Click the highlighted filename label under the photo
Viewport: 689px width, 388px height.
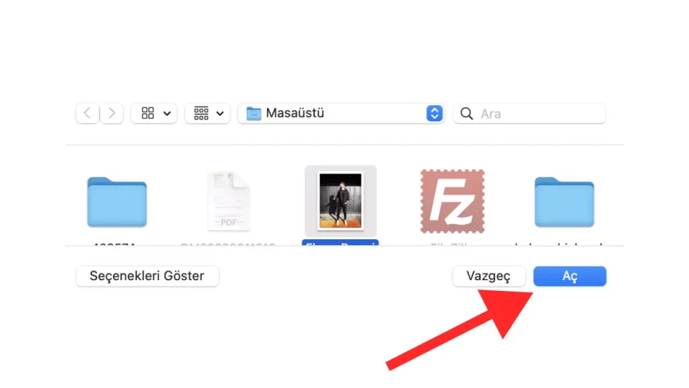[340, 243]
